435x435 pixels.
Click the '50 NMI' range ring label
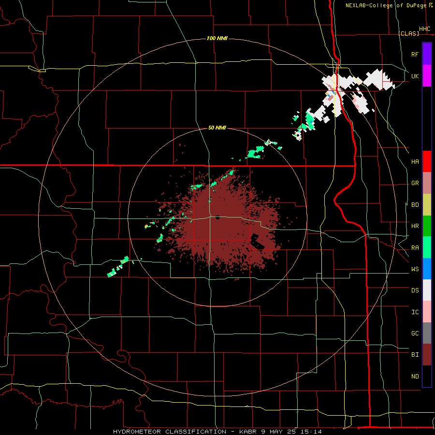(217, 128)
